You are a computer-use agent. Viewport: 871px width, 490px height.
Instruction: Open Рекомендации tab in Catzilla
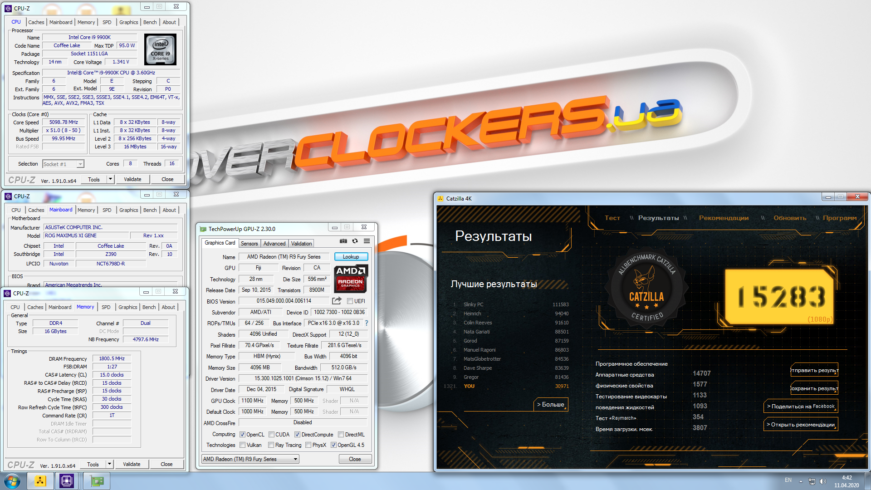pos(724,218)
